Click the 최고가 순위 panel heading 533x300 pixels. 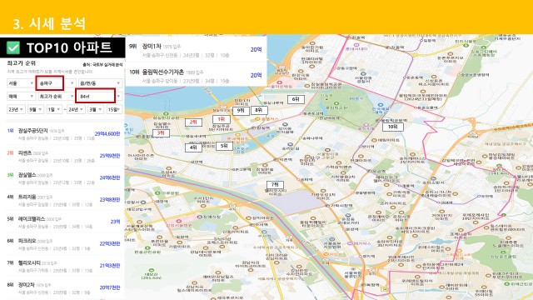pyautogui.click(x=22, y=63)
